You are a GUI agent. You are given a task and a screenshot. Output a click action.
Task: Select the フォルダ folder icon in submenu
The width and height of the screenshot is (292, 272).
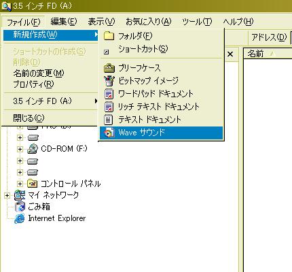point(109,36)
